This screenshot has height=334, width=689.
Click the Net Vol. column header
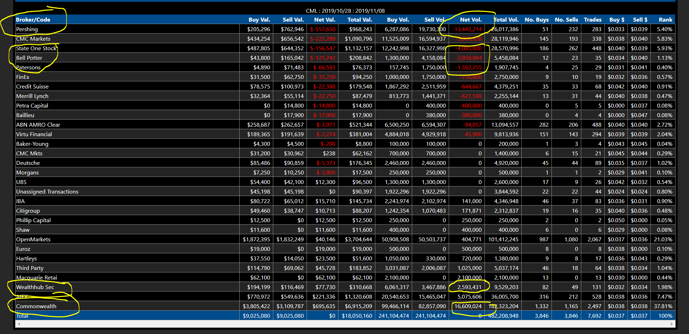[471, 20]
